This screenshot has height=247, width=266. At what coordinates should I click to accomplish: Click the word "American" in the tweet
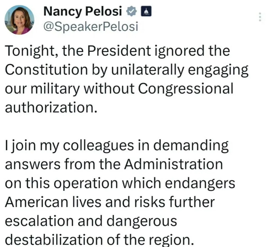(x=36, y=202)
